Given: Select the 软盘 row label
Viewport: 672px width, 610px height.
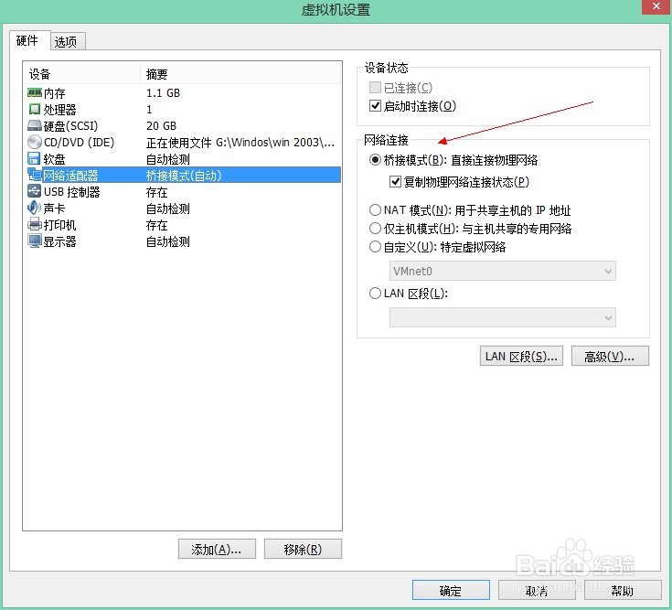Looking at the screenshot, I should [x=55, y=159].
